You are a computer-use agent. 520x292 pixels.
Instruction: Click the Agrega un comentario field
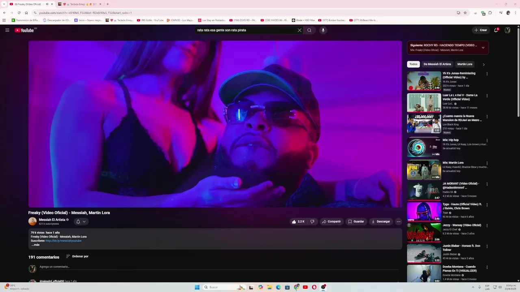pos(219,267)
